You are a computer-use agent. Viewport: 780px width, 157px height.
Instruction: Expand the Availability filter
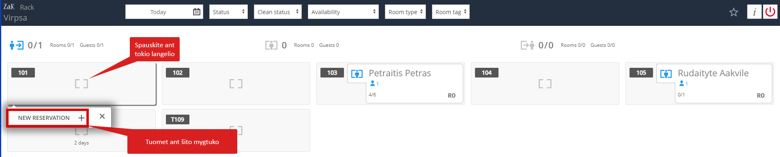(x=343, y=12)
